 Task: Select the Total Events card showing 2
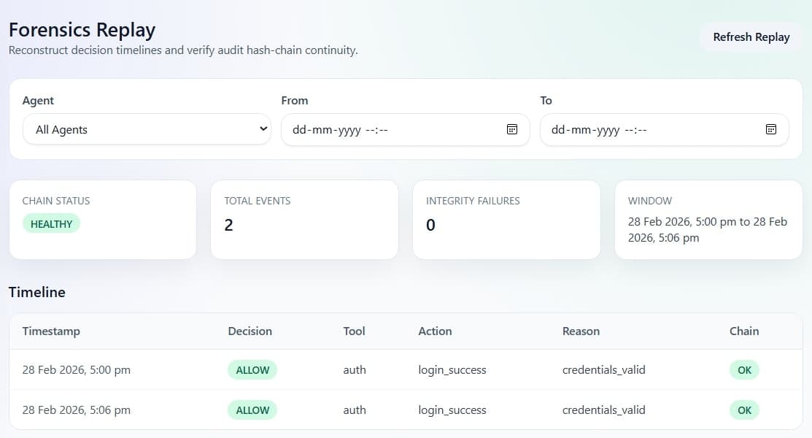point(304,219)
